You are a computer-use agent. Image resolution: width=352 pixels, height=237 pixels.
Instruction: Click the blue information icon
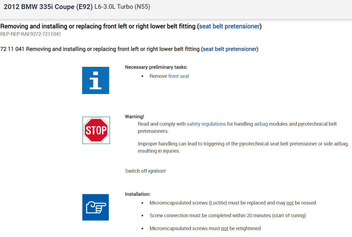(96, 80)
